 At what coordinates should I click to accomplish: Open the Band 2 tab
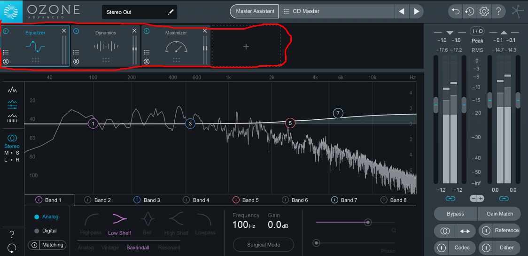[98, 200]
